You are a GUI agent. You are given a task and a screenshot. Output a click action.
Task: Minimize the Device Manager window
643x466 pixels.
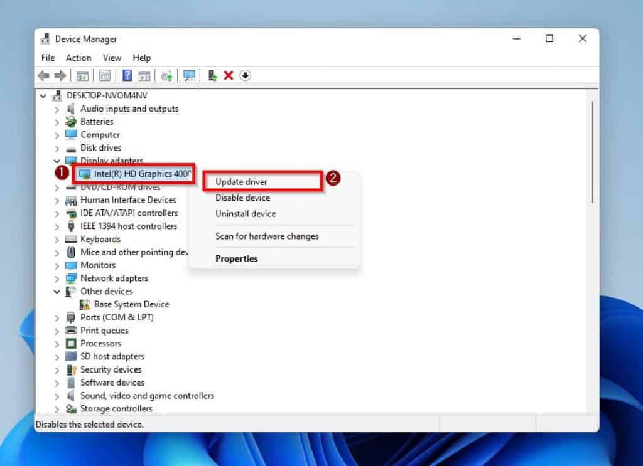(517, 38)
